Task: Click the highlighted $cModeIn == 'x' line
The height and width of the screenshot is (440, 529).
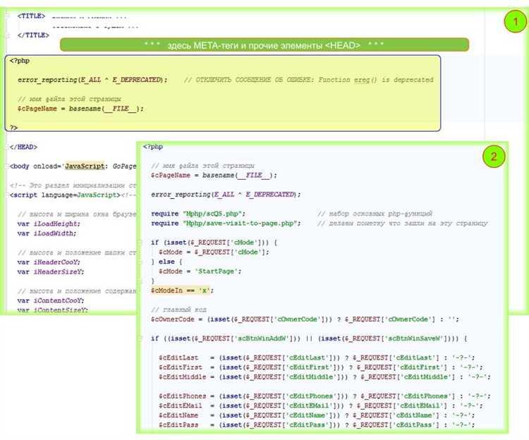Action: click(x=182, y=291)
